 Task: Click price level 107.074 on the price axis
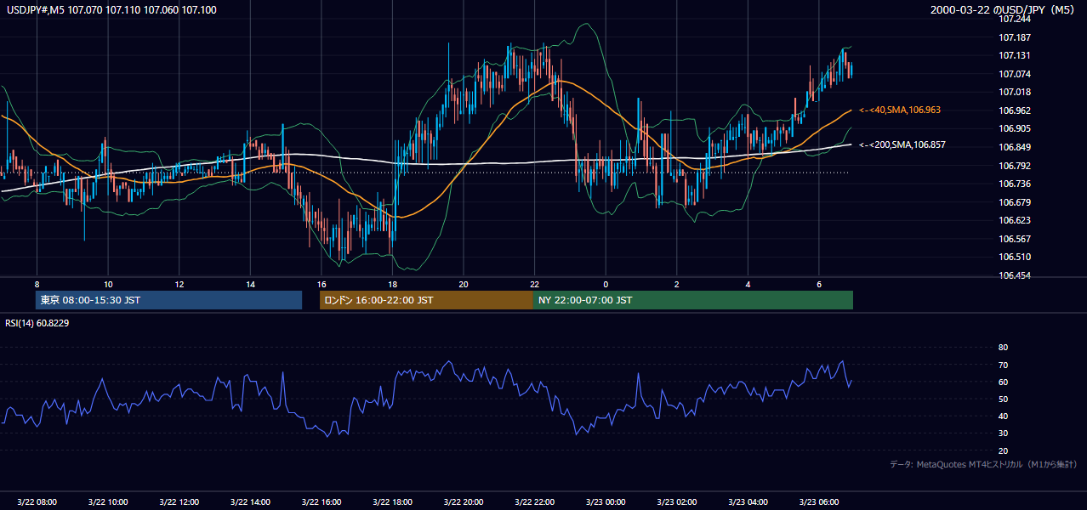[x=1014, y=74]
